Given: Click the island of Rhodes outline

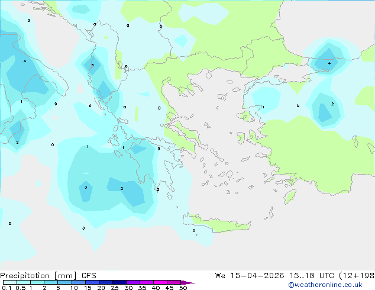Looking at the screenshot, I should (290, 196).
